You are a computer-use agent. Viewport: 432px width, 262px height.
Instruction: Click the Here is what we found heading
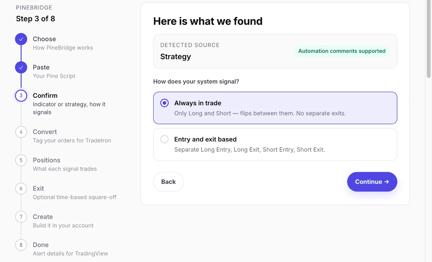point(208,21)
